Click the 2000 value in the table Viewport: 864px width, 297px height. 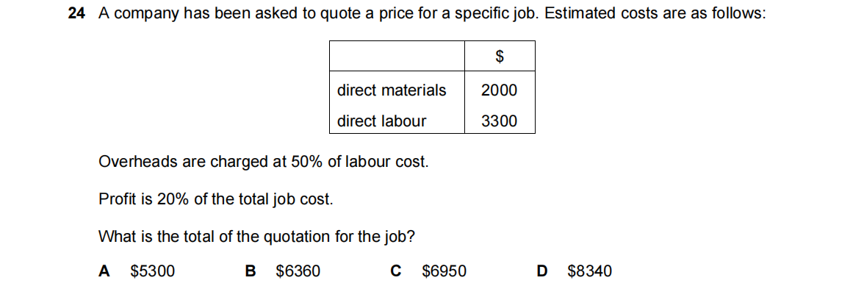tap(499, 90)
